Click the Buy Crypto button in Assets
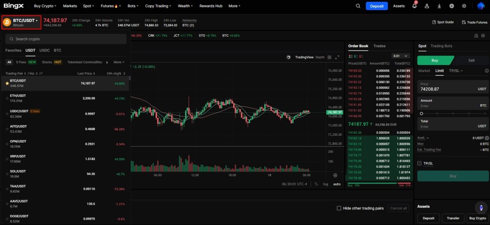 click(x=478, y=218)
